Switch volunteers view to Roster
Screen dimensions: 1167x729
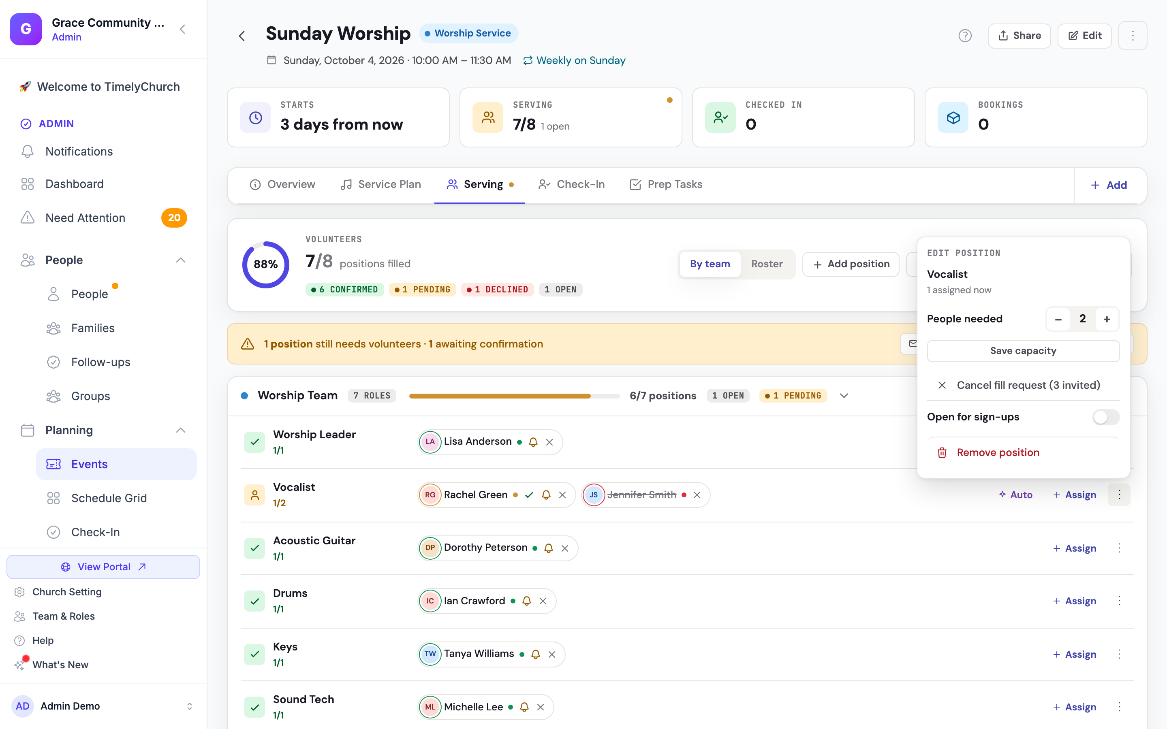tap(767, 264)
